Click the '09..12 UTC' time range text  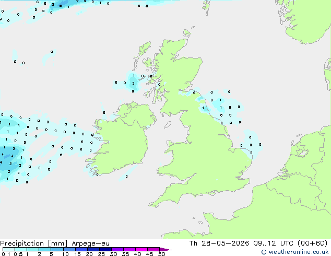coord(274,243)
